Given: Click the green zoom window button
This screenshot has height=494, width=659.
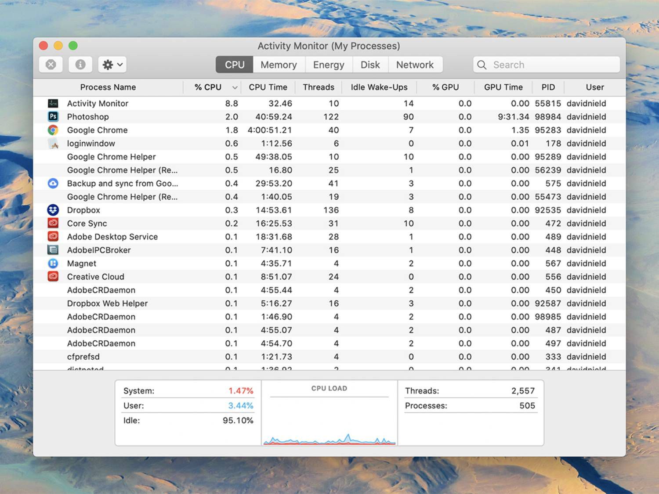Looking at the screenshot, I should pyautogui.click(x=73, y=45).
